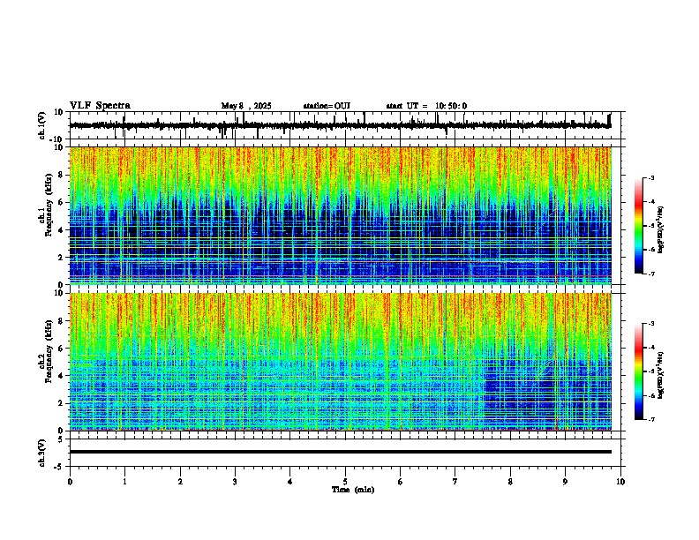Select the "Time (min)" axis label
This screenshot has height=540, width=699.
353,490
